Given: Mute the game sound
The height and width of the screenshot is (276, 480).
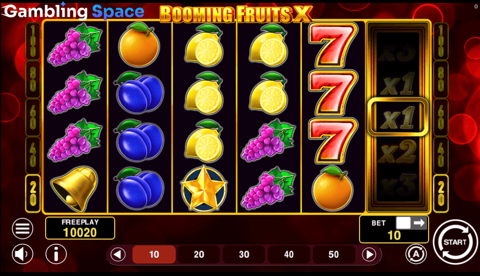Looking at the screenshot, I should pos(23,254).
